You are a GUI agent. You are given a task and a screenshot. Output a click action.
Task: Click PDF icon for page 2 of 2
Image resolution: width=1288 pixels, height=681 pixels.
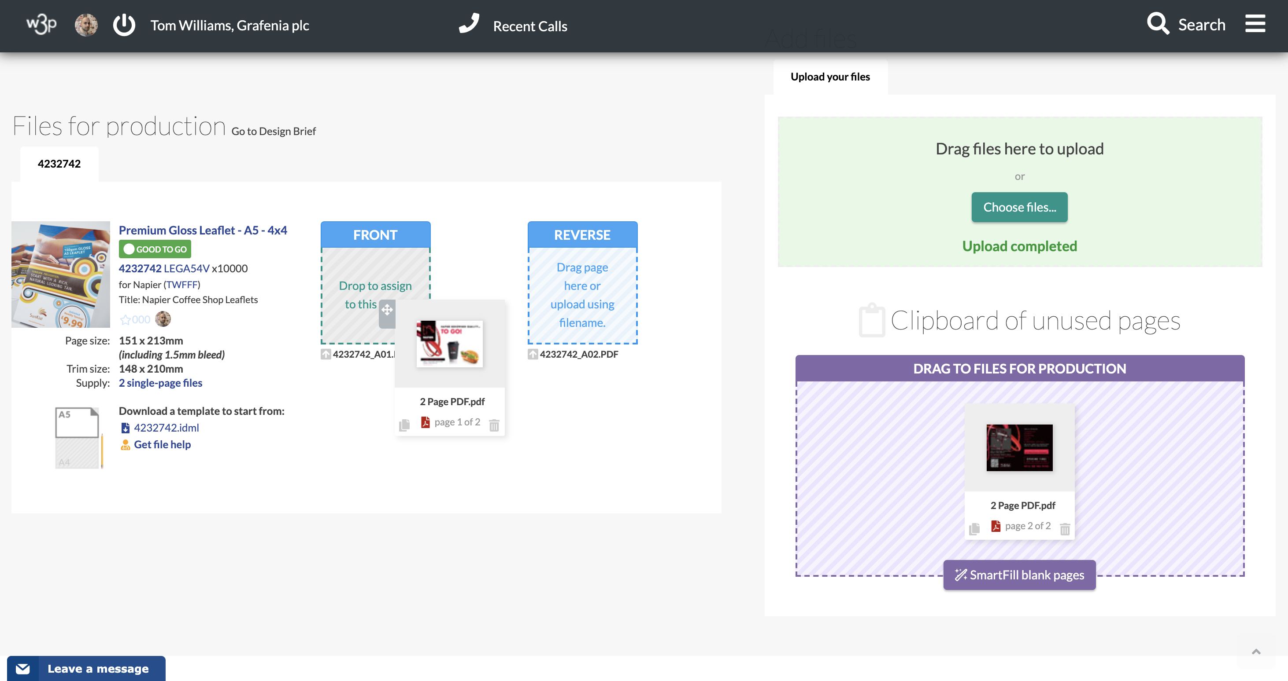(x=996, y=526)
